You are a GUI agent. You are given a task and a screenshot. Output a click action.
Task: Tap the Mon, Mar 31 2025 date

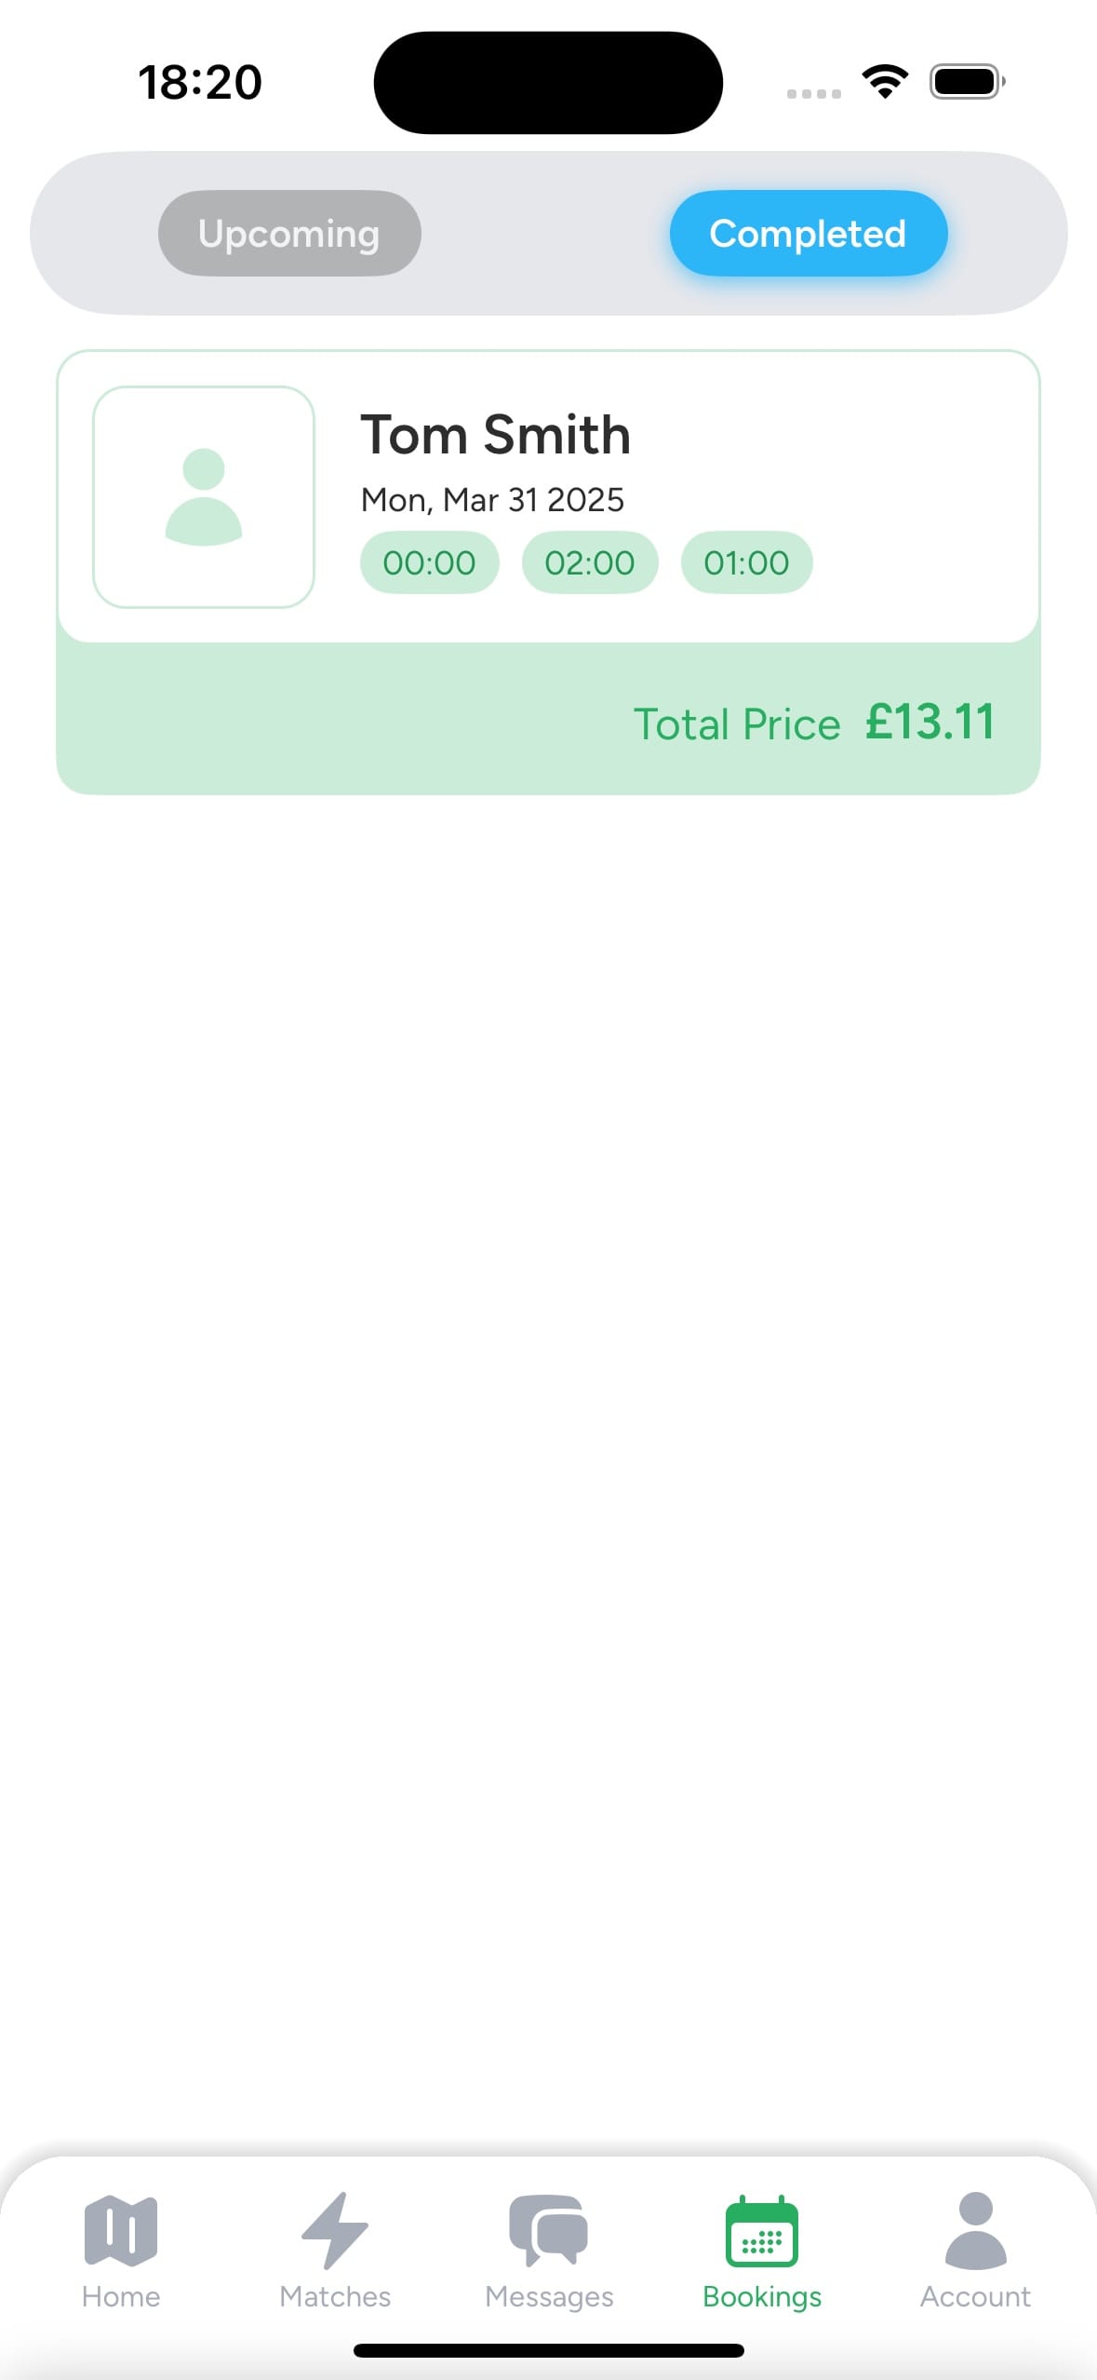tap(492, 500)
